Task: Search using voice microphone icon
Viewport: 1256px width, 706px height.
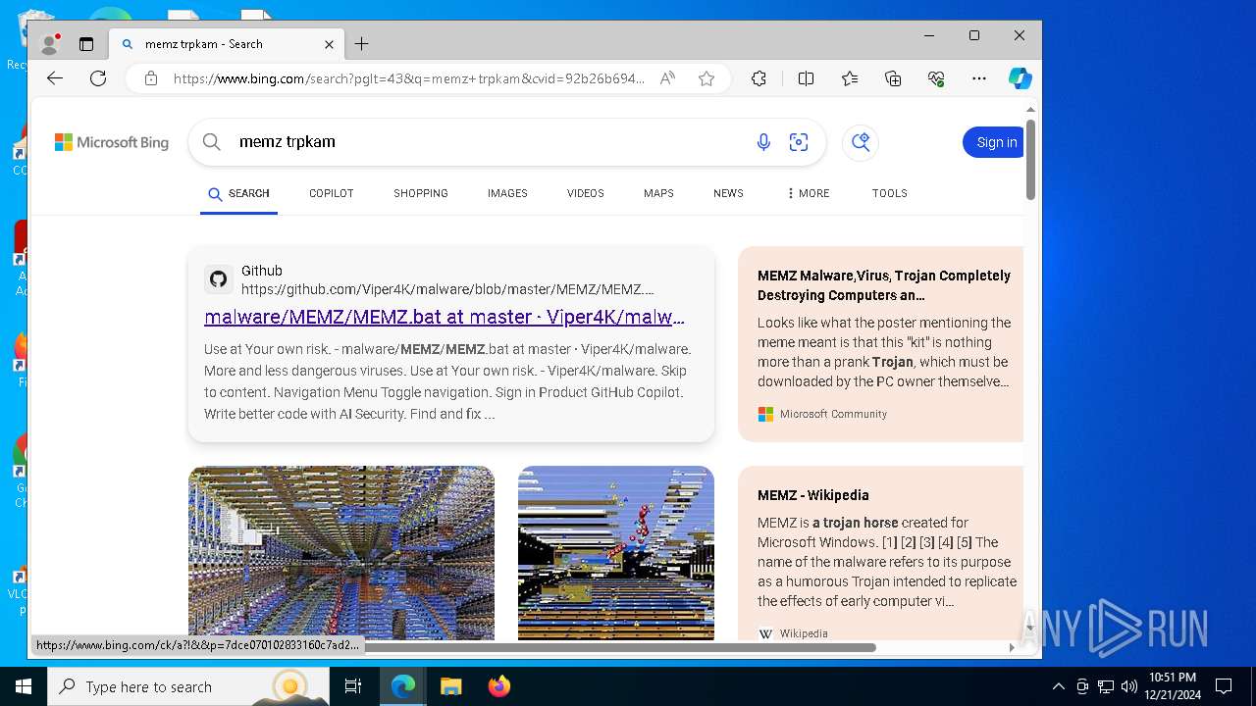Action: tap(763, 142)
